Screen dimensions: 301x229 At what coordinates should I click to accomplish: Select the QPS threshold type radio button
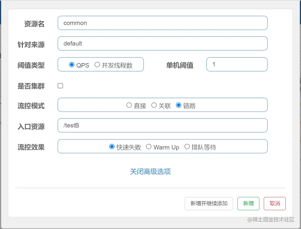(x=72, y=65)
